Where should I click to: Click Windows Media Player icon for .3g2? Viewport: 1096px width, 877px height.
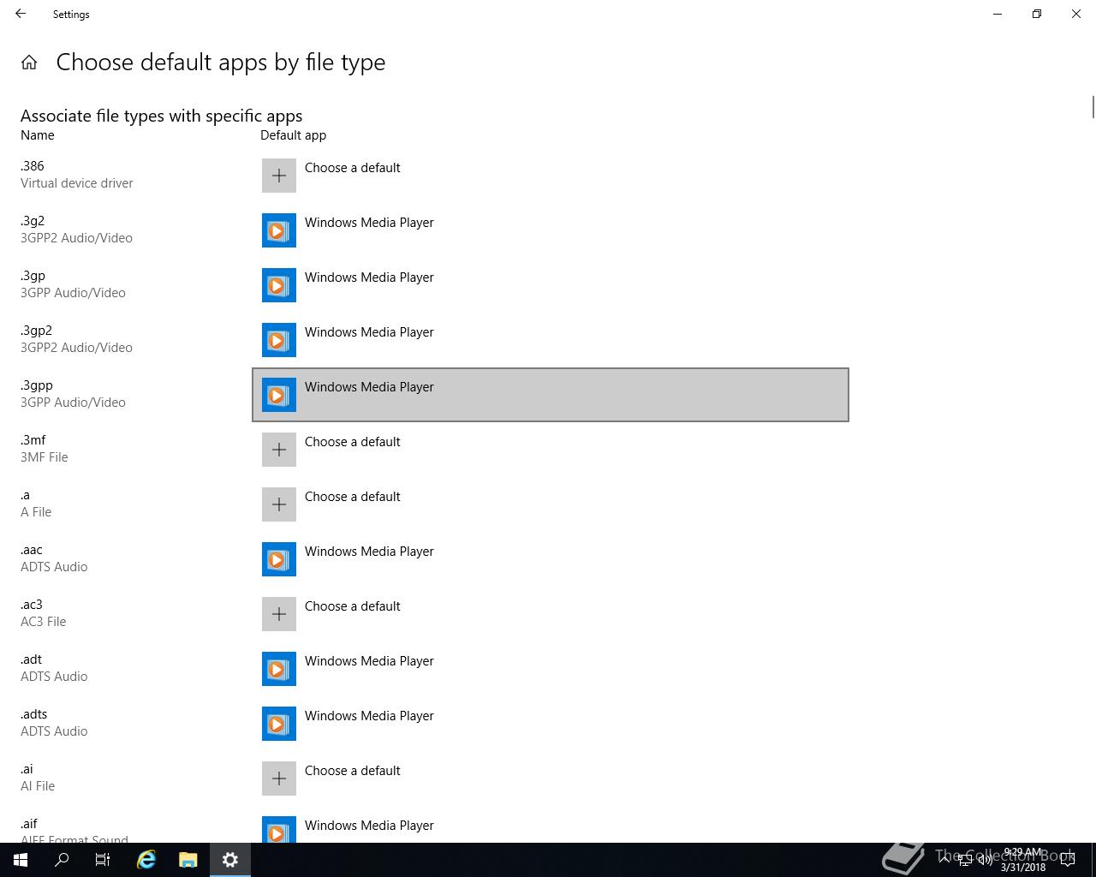pos(279,230)
